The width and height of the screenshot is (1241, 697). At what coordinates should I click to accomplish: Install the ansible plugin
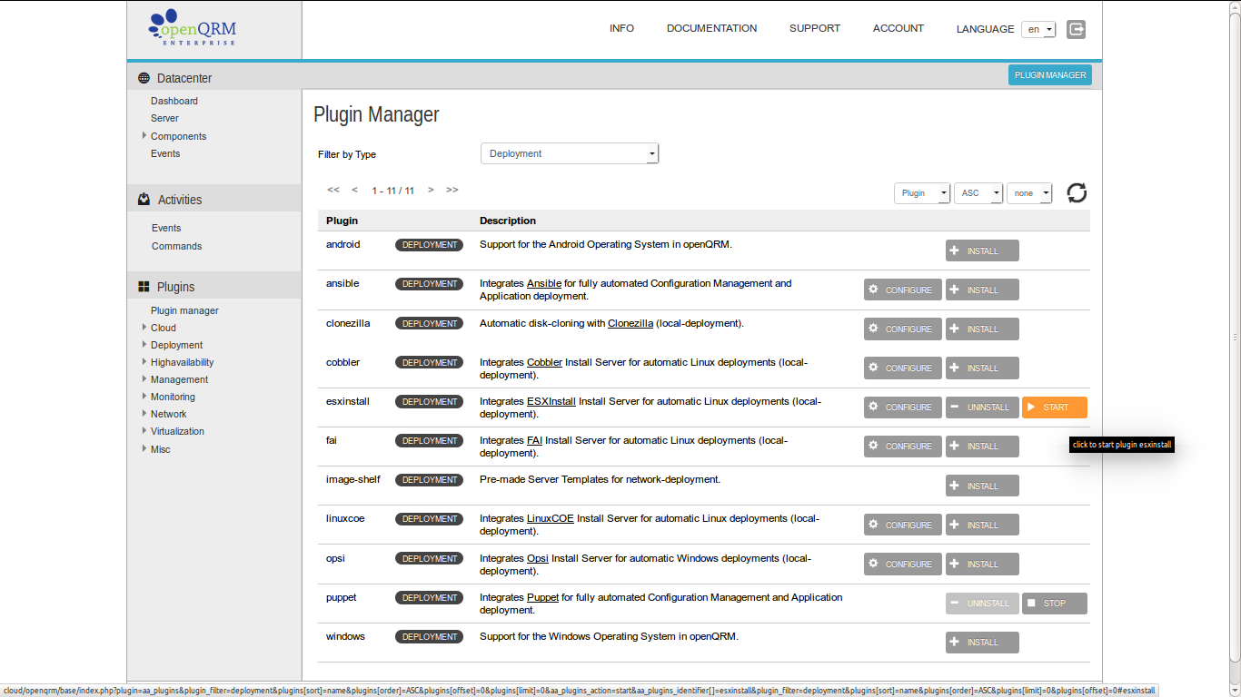(982, 290)
